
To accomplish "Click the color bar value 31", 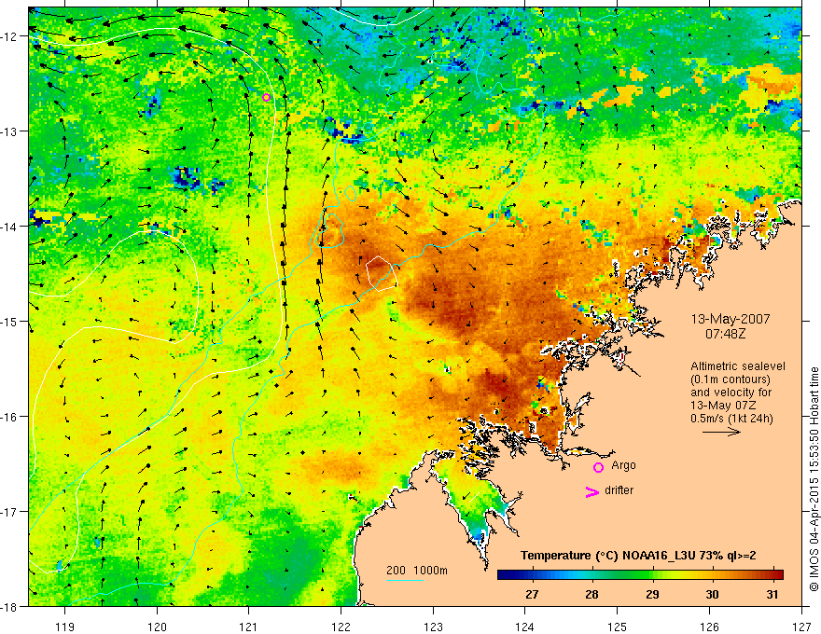I will [772, 595].
